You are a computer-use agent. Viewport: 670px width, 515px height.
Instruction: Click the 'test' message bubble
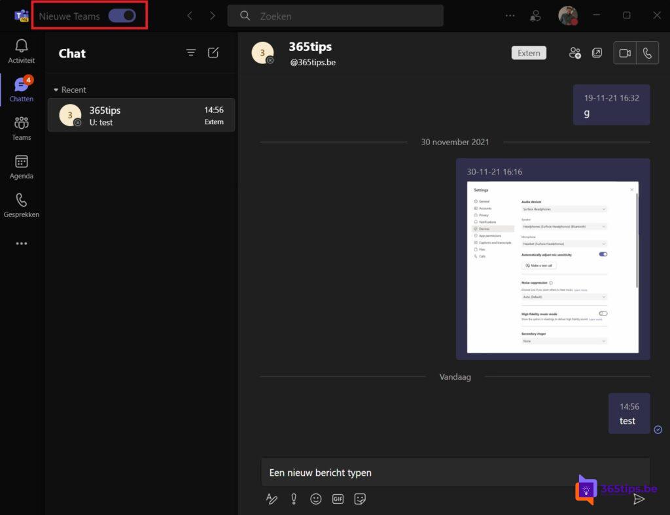629,414
